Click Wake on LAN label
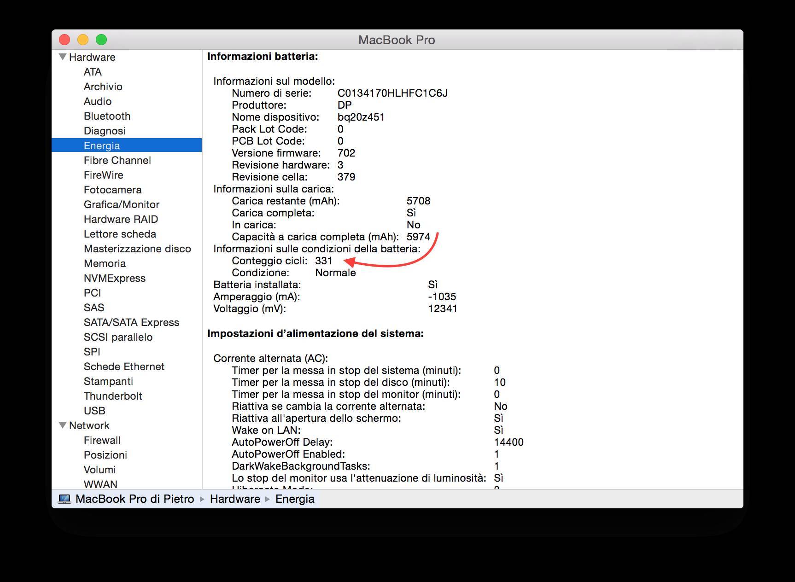Viewport: 795px width, 582px height. pyautogui.click(x=266, y=430)
